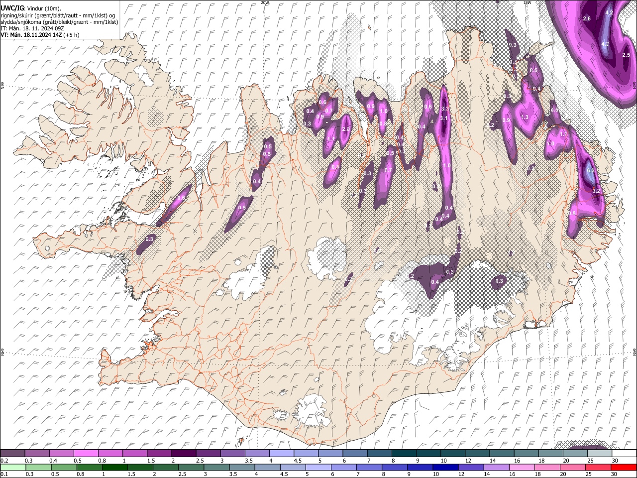Select upper legend swatch between 4 and 4.5
637x478 pixels.
(281, 453)
